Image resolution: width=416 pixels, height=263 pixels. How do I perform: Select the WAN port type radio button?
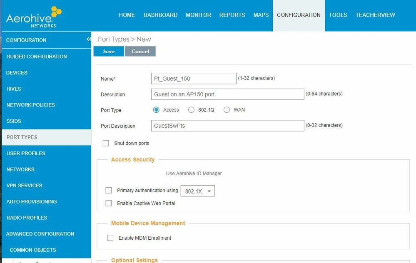[x=227, y=110]
